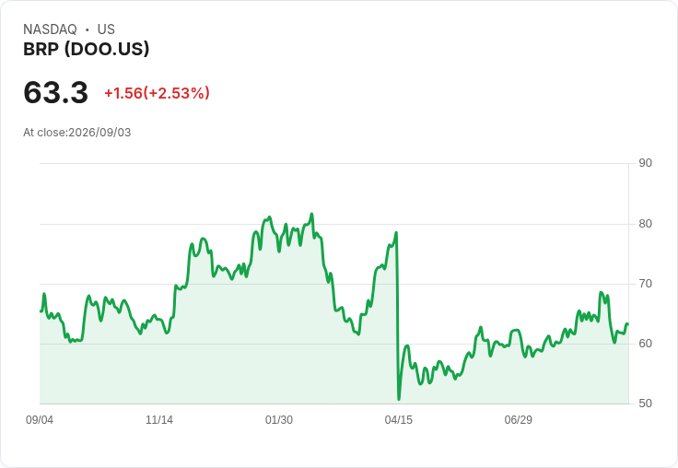Click the 60 price level label
Image resolution: width=678 pixels, height=468 pixels.
tap(645, 344)
